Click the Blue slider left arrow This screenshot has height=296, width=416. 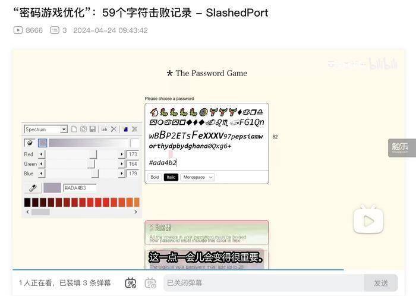click(41, 174)
